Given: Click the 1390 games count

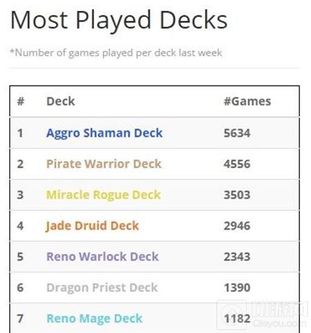Looking at the screenshot, I should coord(237,288).
